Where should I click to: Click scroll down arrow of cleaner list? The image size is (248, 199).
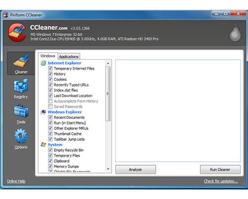[x=108, y=169]
